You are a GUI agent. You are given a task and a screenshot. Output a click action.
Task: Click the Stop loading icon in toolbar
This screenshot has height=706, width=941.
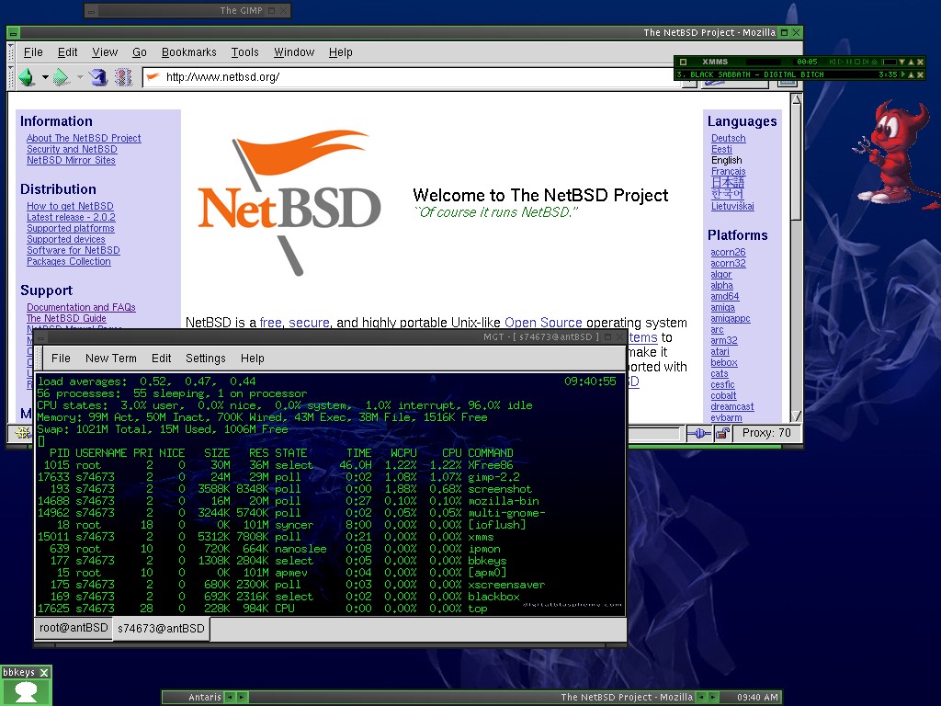click(123, 77)
